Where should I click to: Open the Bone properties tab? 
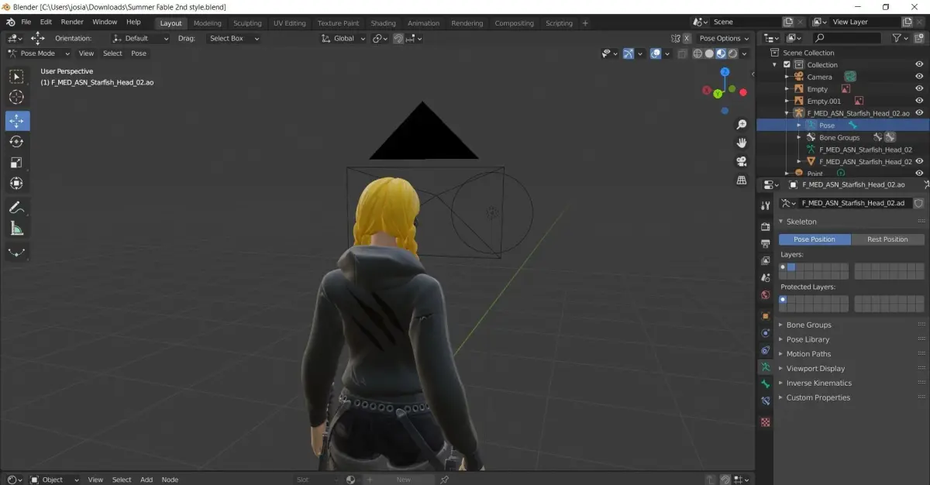coord(766,384)
